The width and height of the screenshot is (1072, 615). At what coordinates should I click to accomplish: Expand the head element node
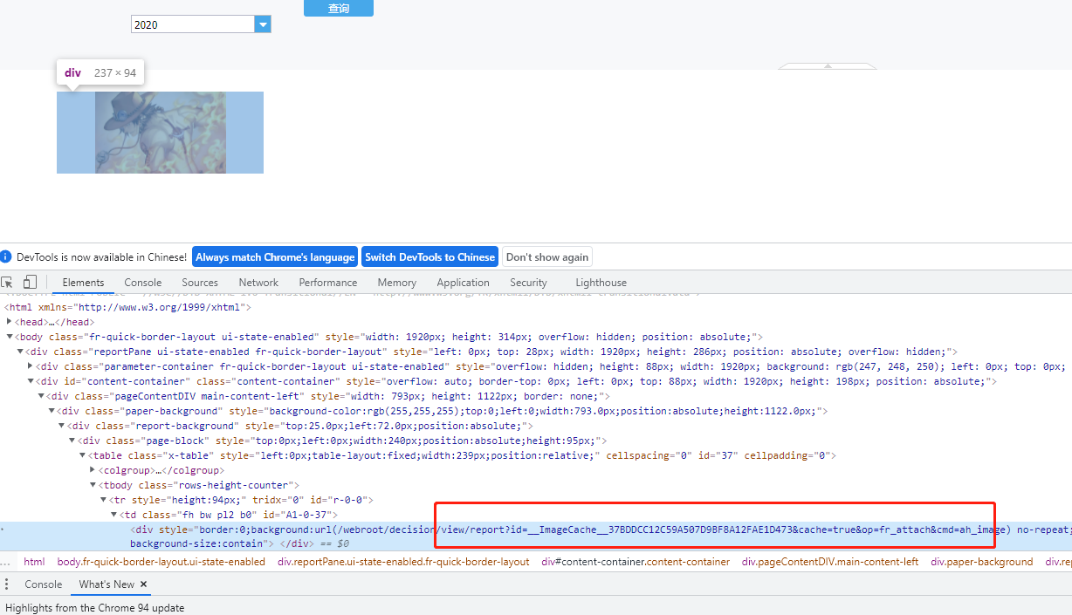(x=9, y=322)
